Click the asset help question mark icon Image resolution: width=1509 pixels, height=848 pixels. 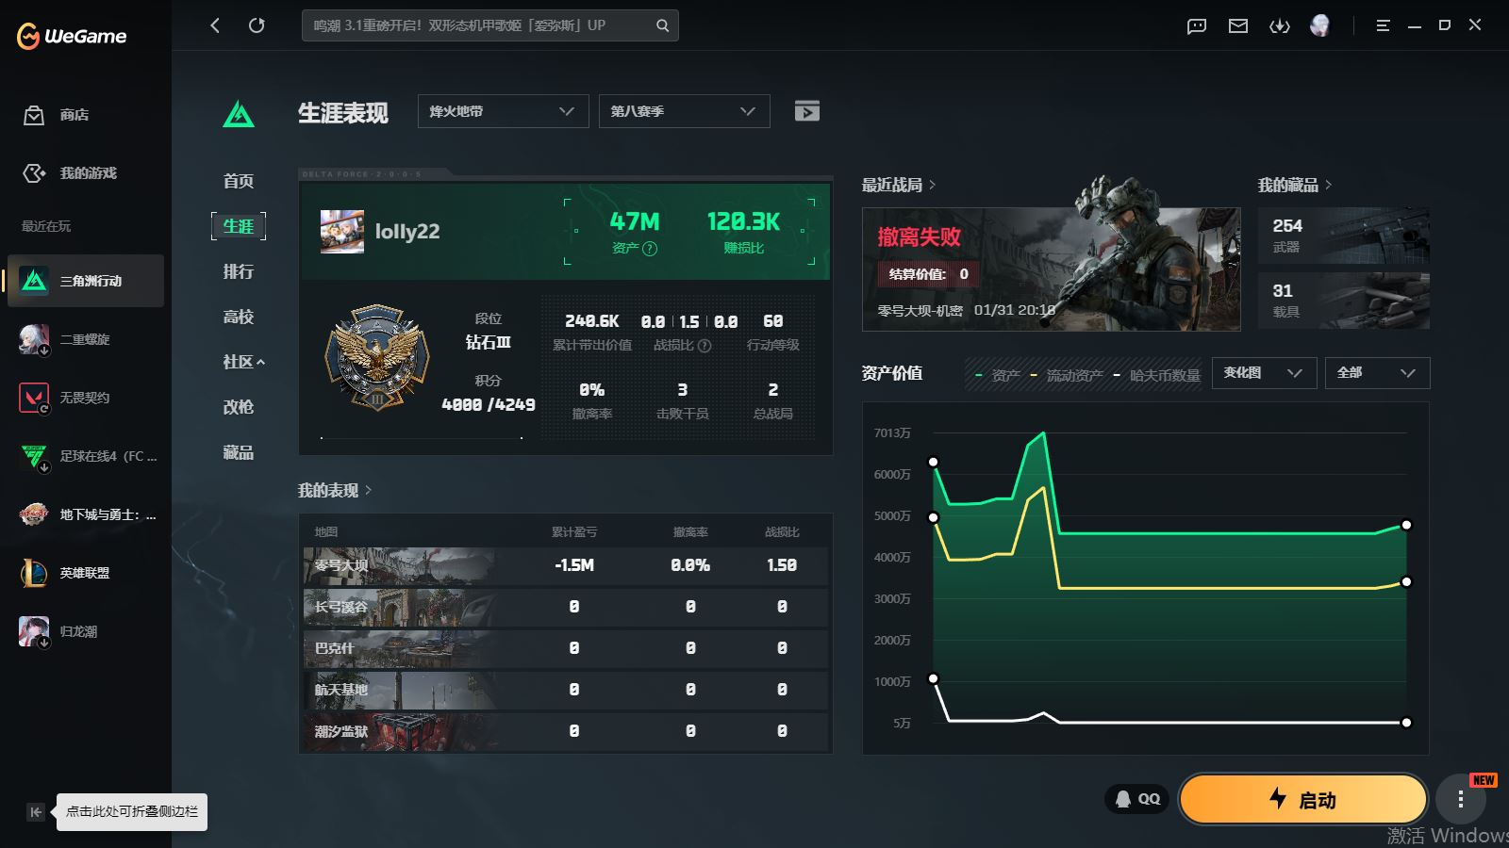click(x=650, y=249)
